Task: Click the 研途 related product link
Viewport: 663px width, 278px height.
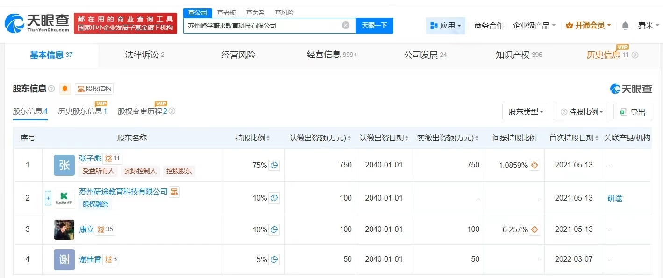Action: 615,198
